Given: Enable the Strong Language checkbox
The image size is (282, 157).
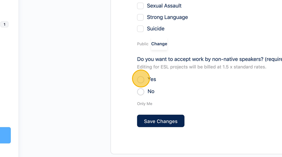Looking at the screenshot, I should (140, 17).
